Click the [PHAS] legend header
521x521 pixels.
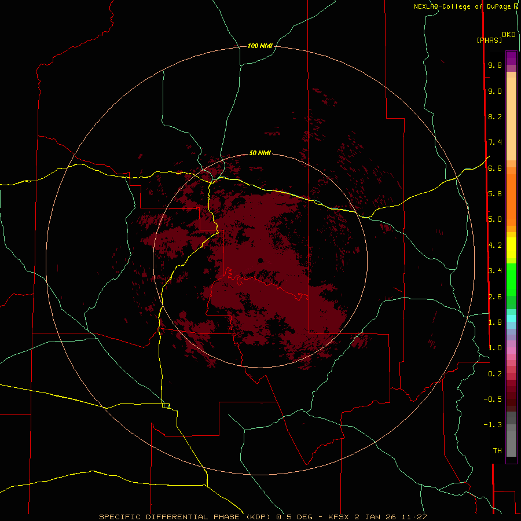489,41
